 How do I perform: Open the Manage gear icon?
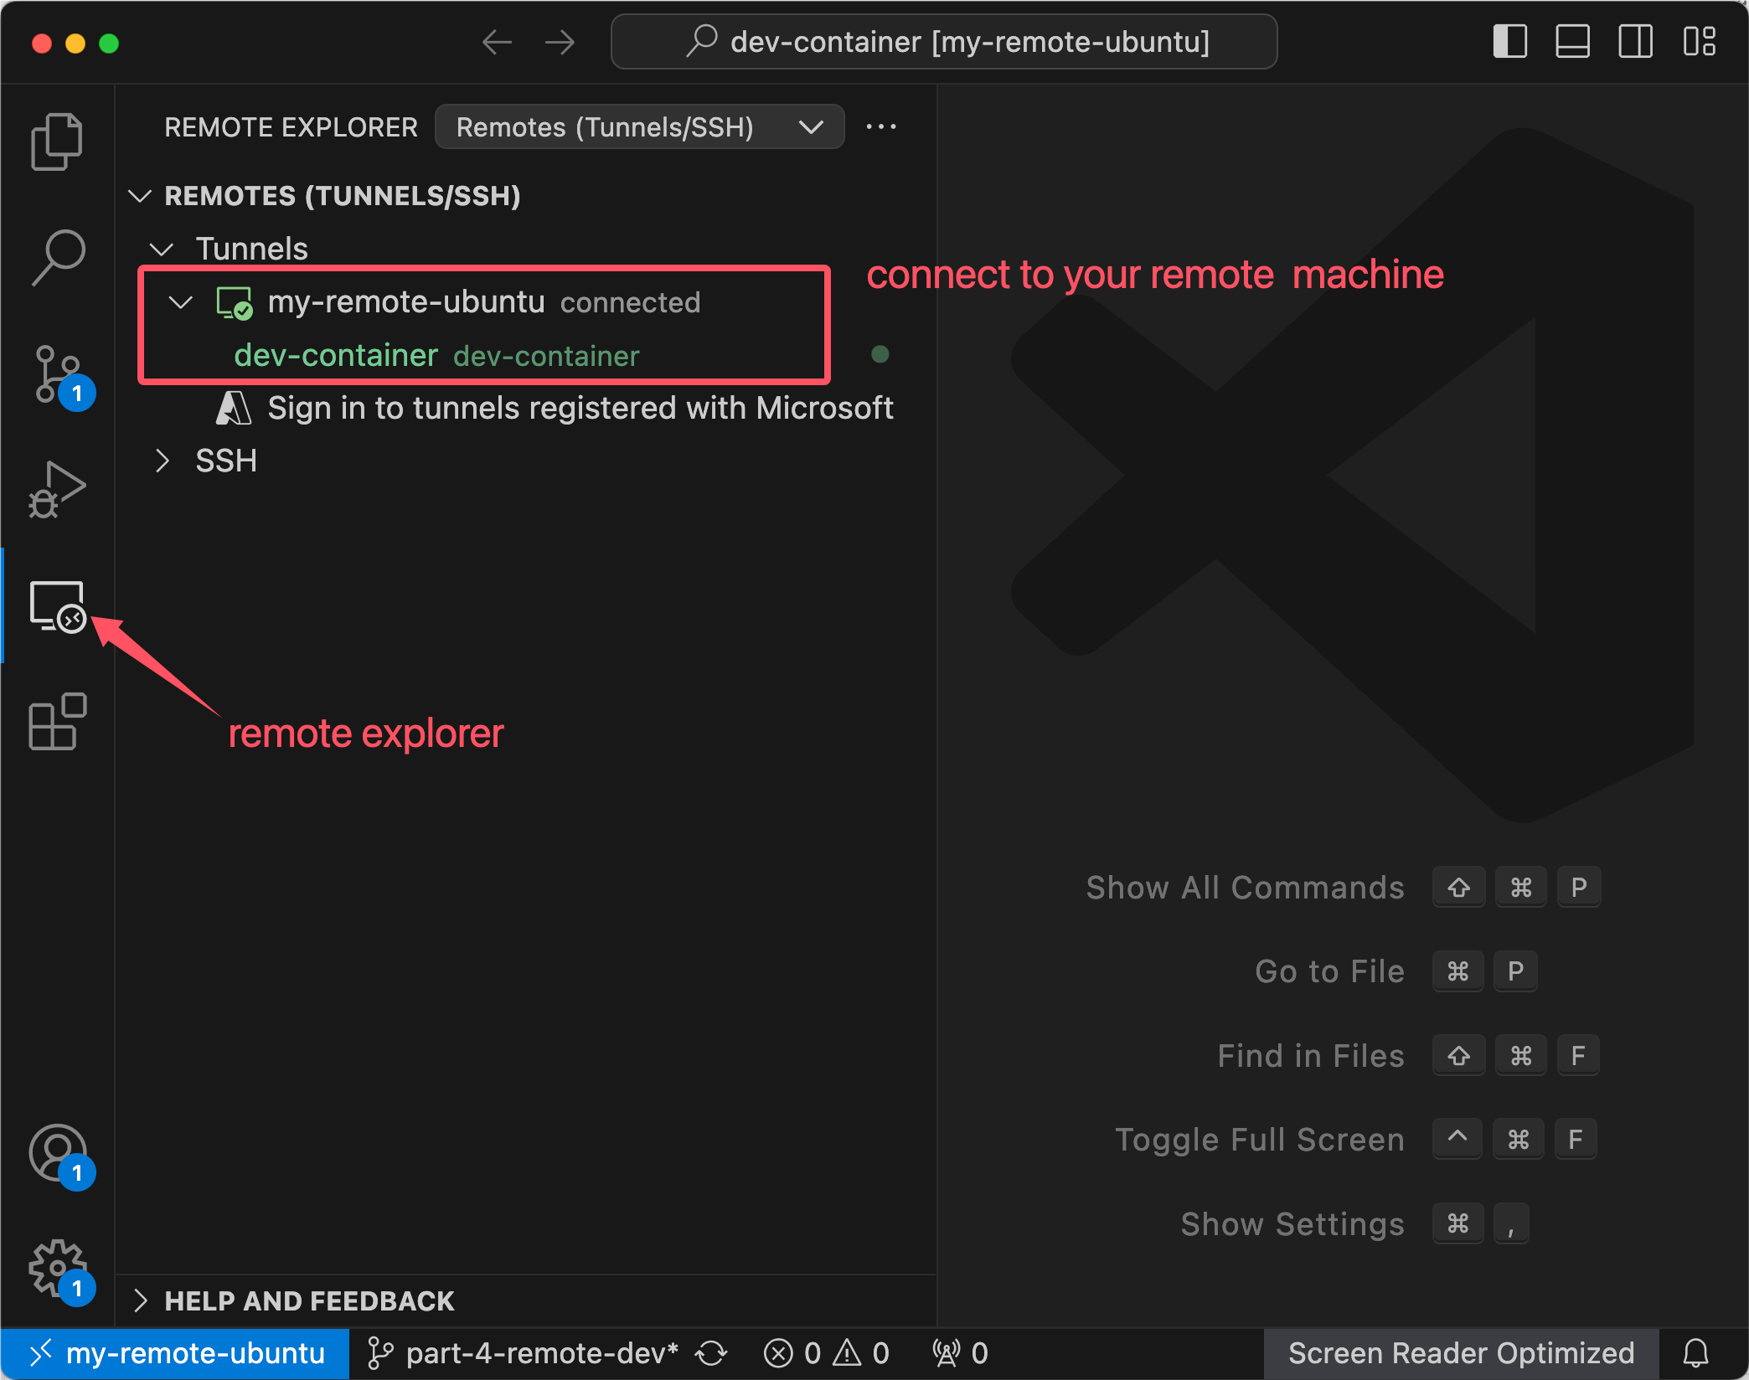click(57, 1269)
